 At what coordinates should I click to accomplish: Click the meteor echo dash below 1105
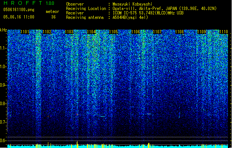[x=103, y=117]
